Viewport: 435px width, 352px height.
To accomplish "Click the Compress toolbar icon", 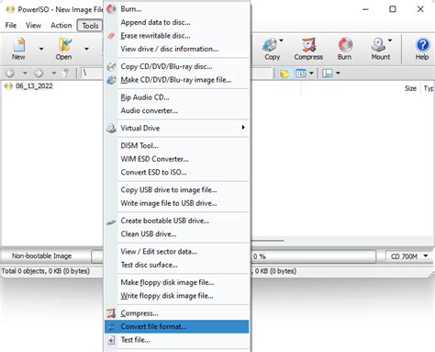I will (x=308, y=49).
